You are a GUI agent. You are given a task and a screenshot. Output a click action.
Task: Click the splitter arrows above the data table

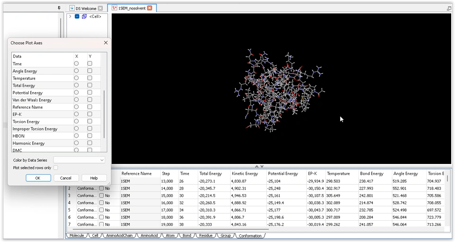[259, 166]
